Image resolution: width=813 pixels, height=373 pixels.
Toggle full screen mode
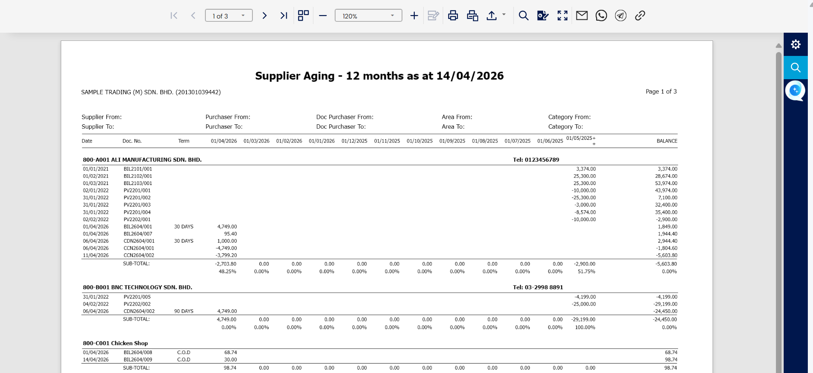562,16
